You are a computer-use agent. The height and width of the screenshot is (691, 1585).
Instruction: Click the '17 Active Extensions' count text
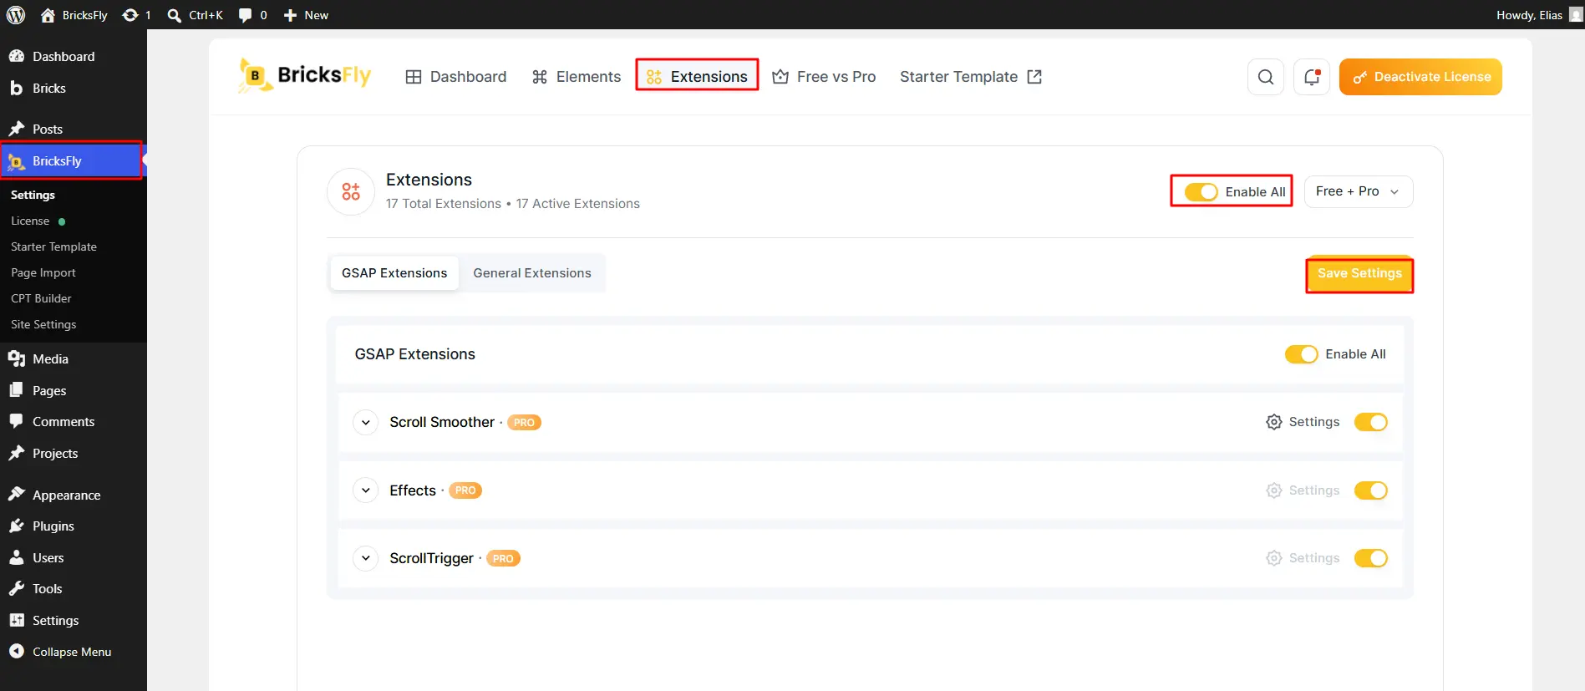[577, 204]
